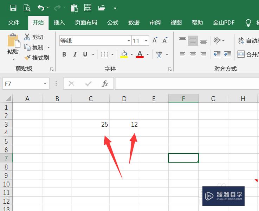The width and height of the screenshot is (259, 211).
Task: Open Print Preview from quick access toolbar
Action: pyautogui.click(x=27, y=8)
